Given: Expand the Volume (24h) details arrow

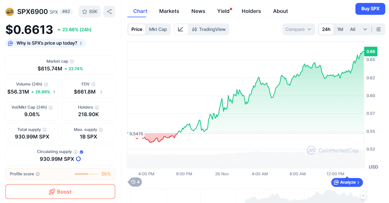Looking at the screenshot, I should (x=54, y=92).
